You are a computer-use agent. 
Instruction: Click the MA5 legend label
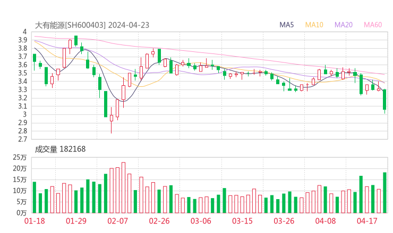[286, 25]
